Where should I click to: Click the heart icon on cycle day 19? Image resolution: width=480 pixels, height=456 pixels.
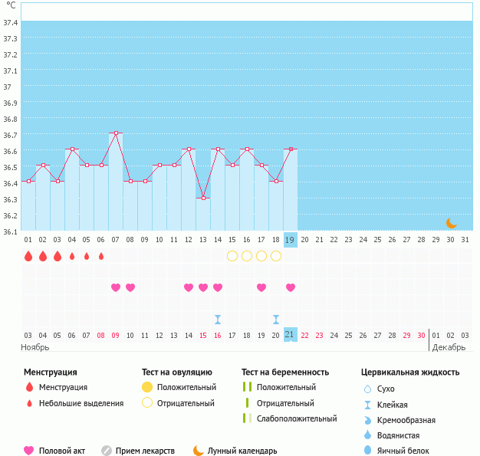pyautogui.click(x=291, y=287)
